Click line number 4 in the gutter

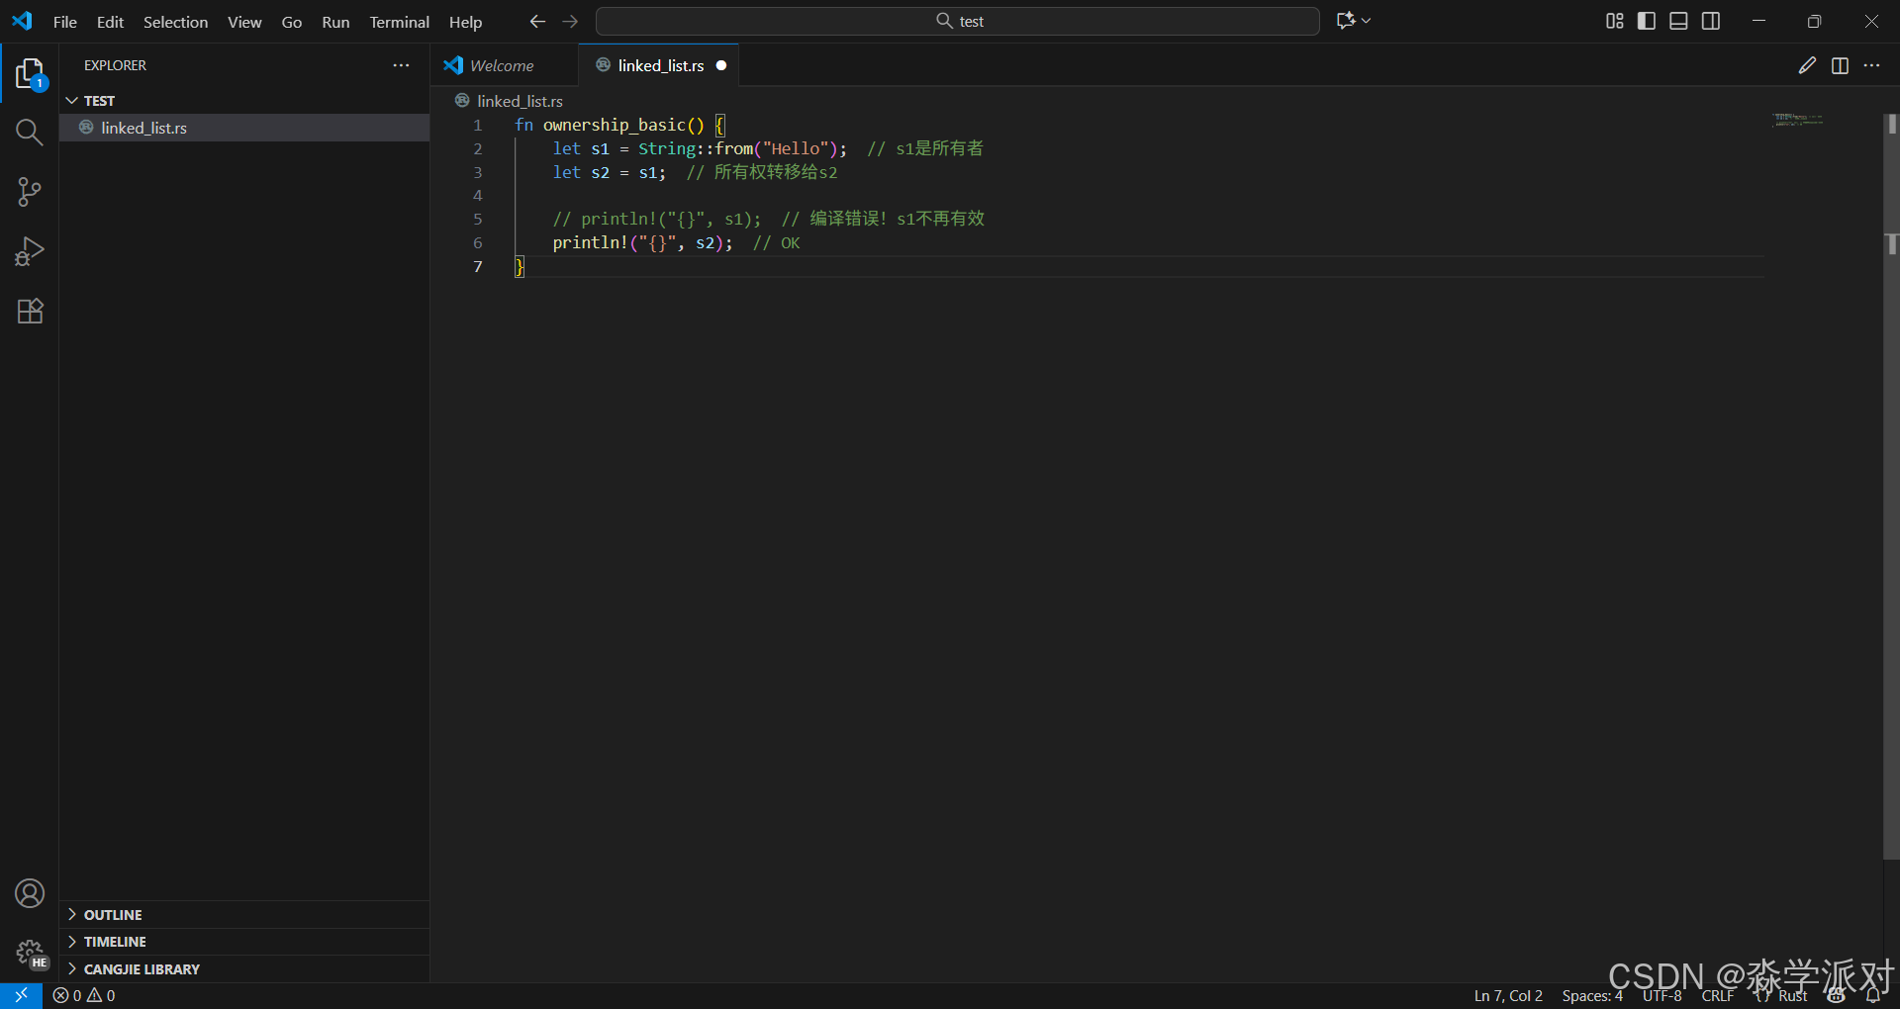(477, 195)
